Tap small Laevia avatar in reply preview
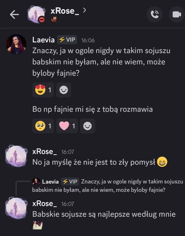The height and width of the screenshot is (236, 185). 36,181
